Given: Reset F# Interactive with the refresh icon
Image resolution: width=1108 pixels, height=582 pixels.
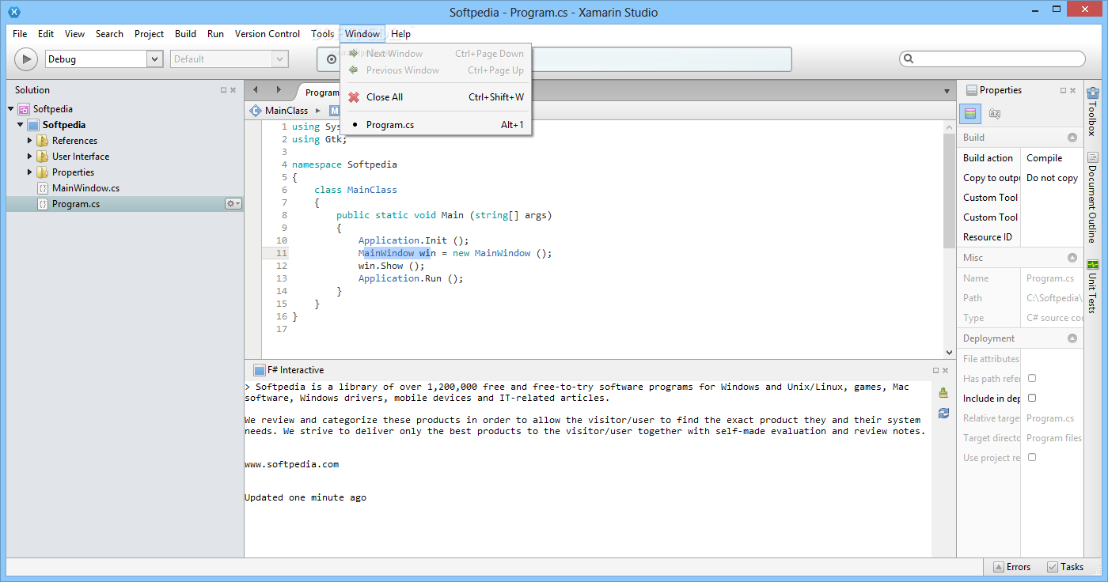Looking at the screenshot, I should coord(943,413).
